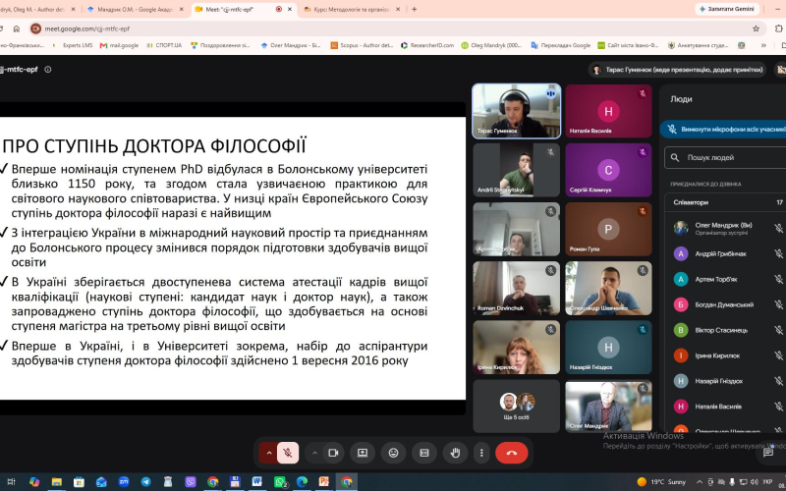The width and height of the screenshot is (786, 491).
Task: Mute Артем Торб'як's microphone in list
Action: point(778,280)
